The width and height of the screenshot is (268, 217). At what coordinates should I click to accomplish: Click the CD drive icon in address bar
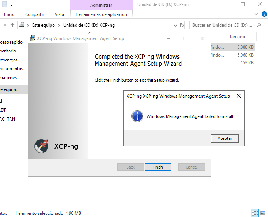click(22, 25)
